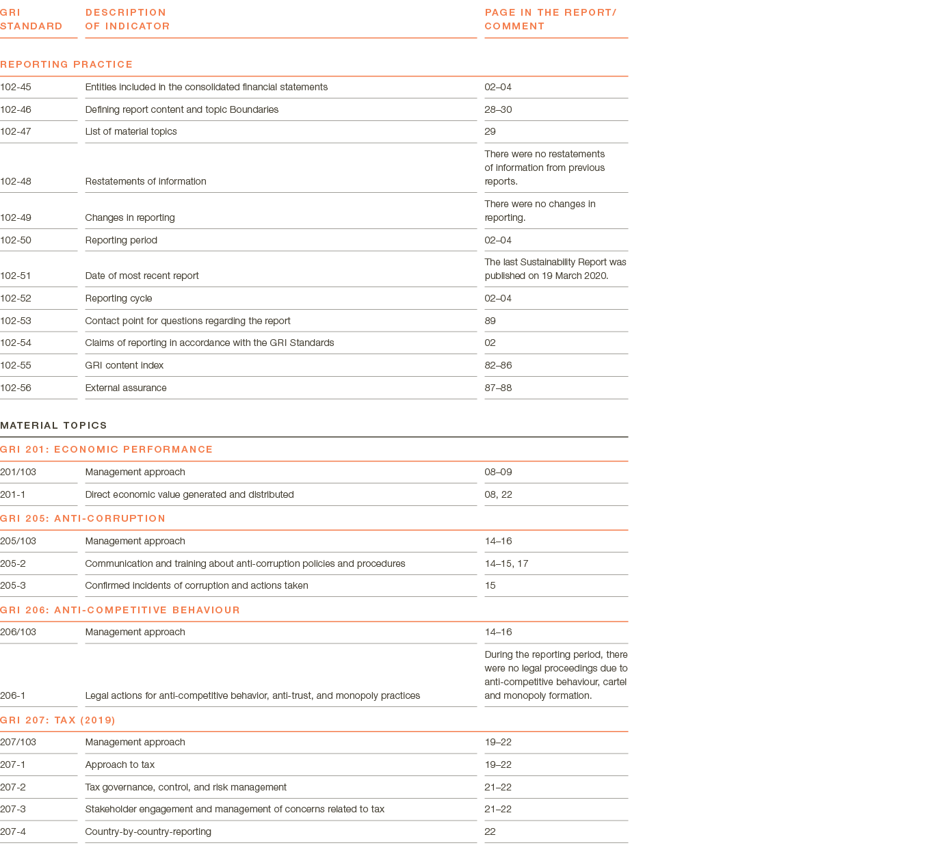Select '206/103' standard code

[18, 632]
